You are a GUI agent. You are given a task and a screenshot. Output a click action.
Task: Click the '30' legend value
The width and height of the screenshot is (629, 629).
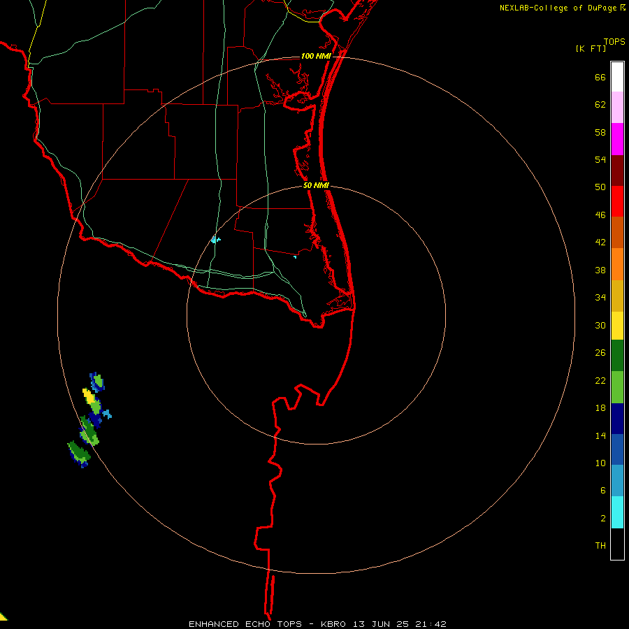tap(600, 325)
